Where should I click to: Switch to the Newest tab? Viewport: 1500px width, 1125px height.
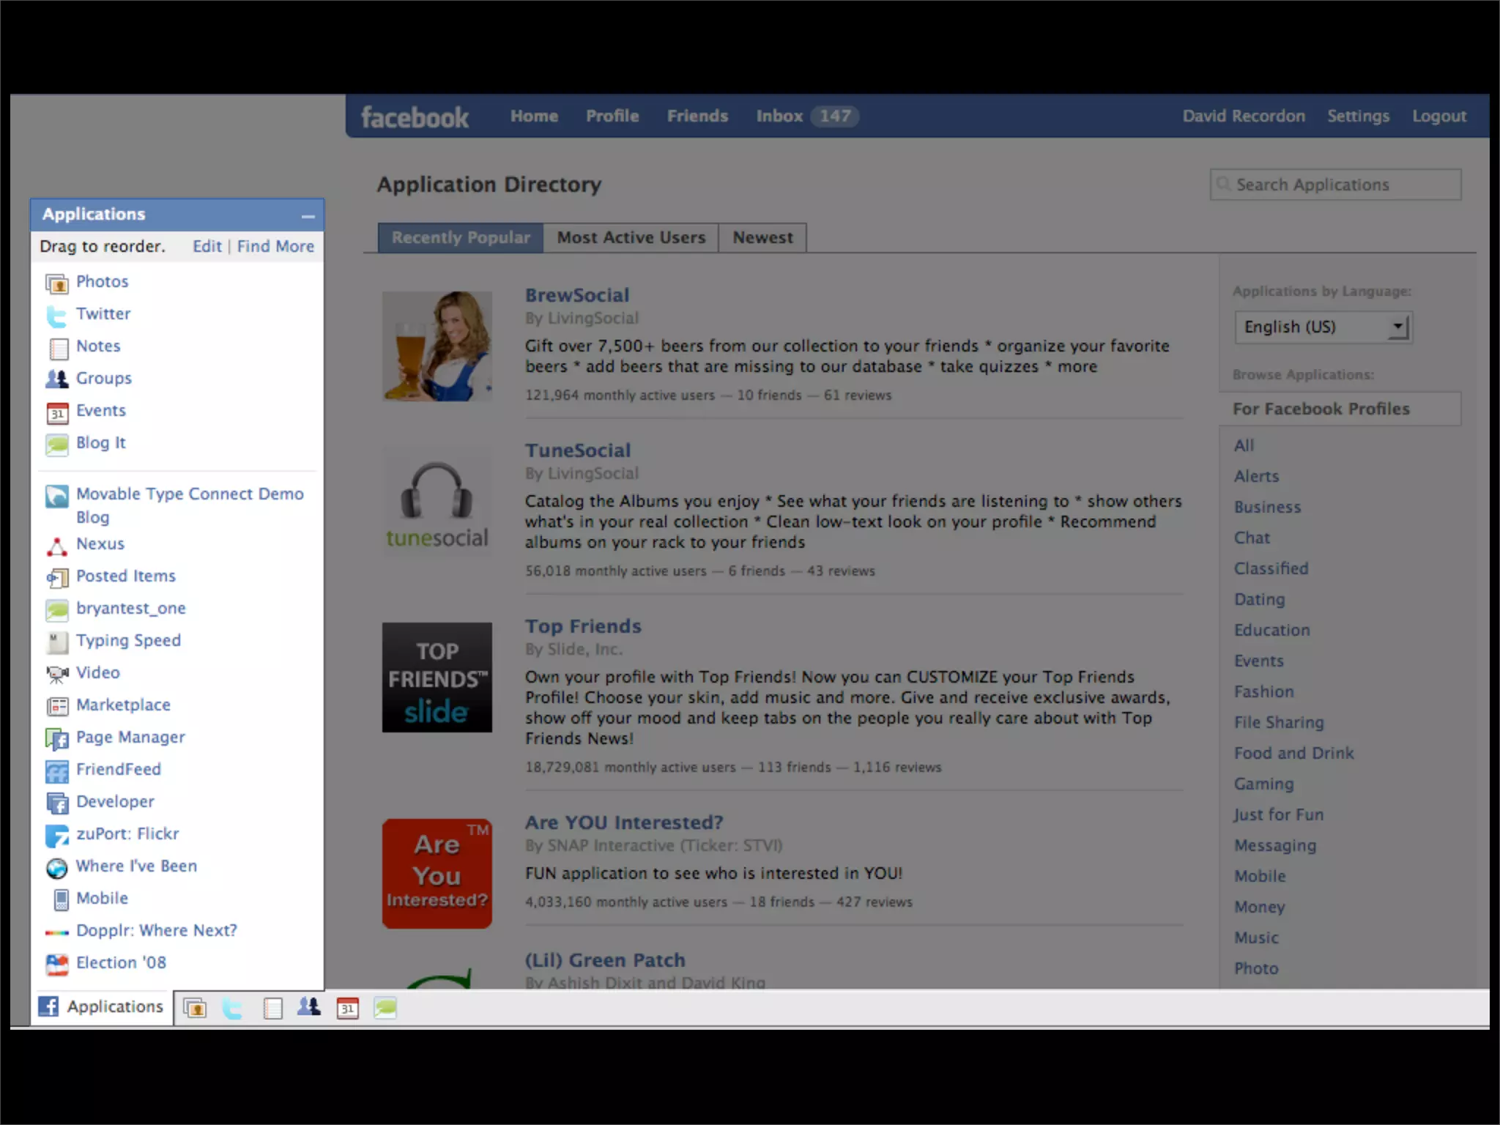(762, 238)
